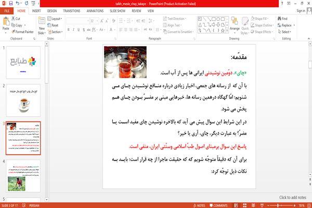
Task: Click Convert to SmartArt icon
Action: coord(165,32)
